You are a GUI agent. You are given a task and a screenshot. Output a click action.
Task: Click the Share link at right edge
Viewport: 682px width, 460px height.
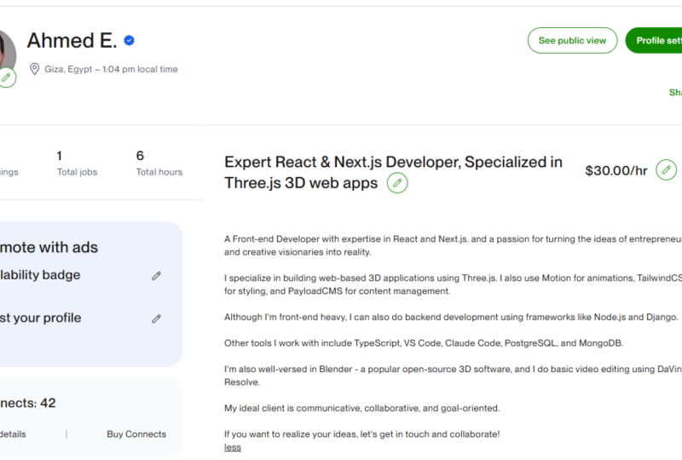675,92
